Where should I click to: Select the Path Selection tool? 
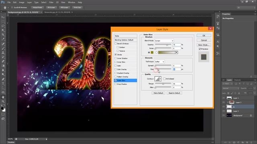pos(3,88)
